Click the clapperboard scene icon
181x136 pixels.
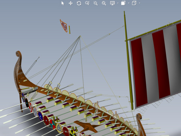123,3
